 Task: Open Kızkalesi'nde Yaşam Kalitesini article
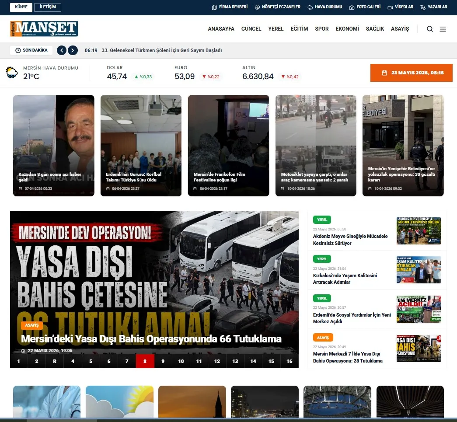tap(345, 279)
